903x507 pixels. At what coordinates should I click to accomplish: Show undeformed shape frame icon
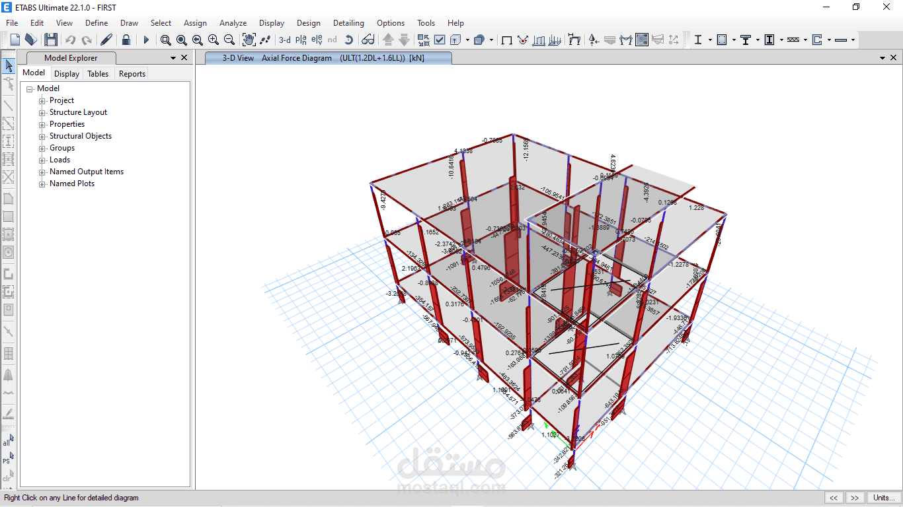507,40
